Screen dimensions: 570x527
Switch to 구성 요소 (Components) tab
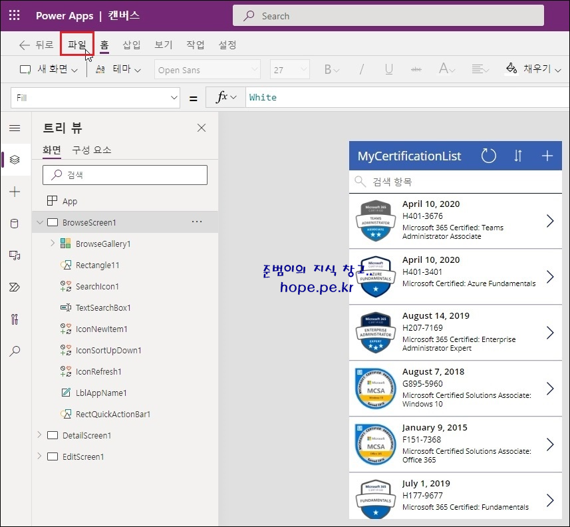92,150
